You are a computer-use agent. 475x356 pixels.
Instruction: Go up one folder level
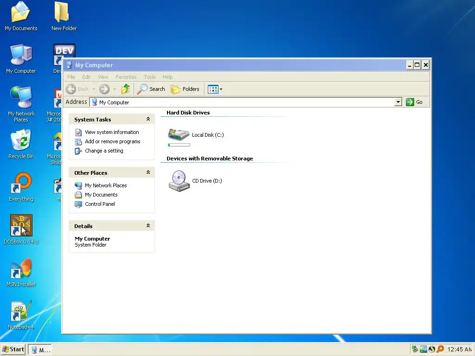125,89
